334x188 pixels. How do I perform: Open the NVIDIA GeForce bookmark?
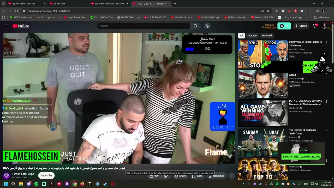(x=129, y=17)
